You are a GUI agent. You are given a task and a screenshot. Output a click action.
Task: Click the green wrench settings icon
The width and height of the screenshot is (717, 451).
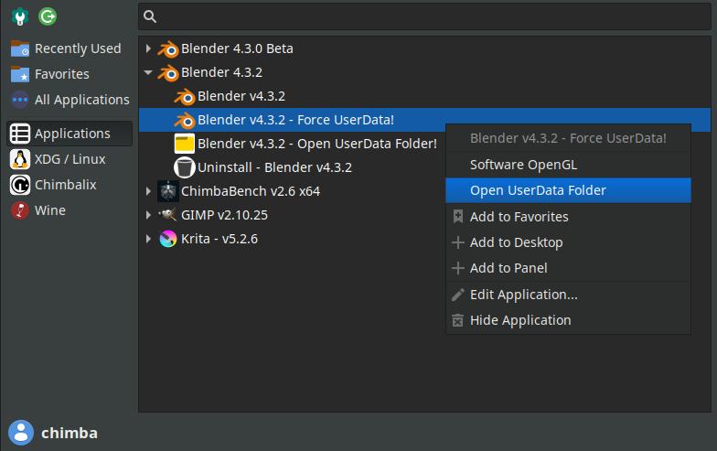point(19,16)
